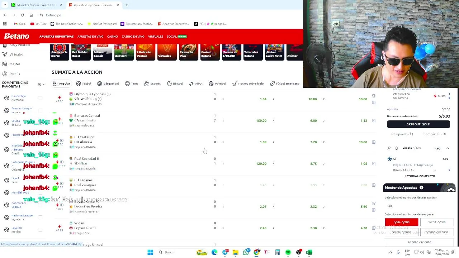Toggle Premier League Inglaterra favorite checkbox
Viewport: 459px width, 258px height.
point(40,110)
